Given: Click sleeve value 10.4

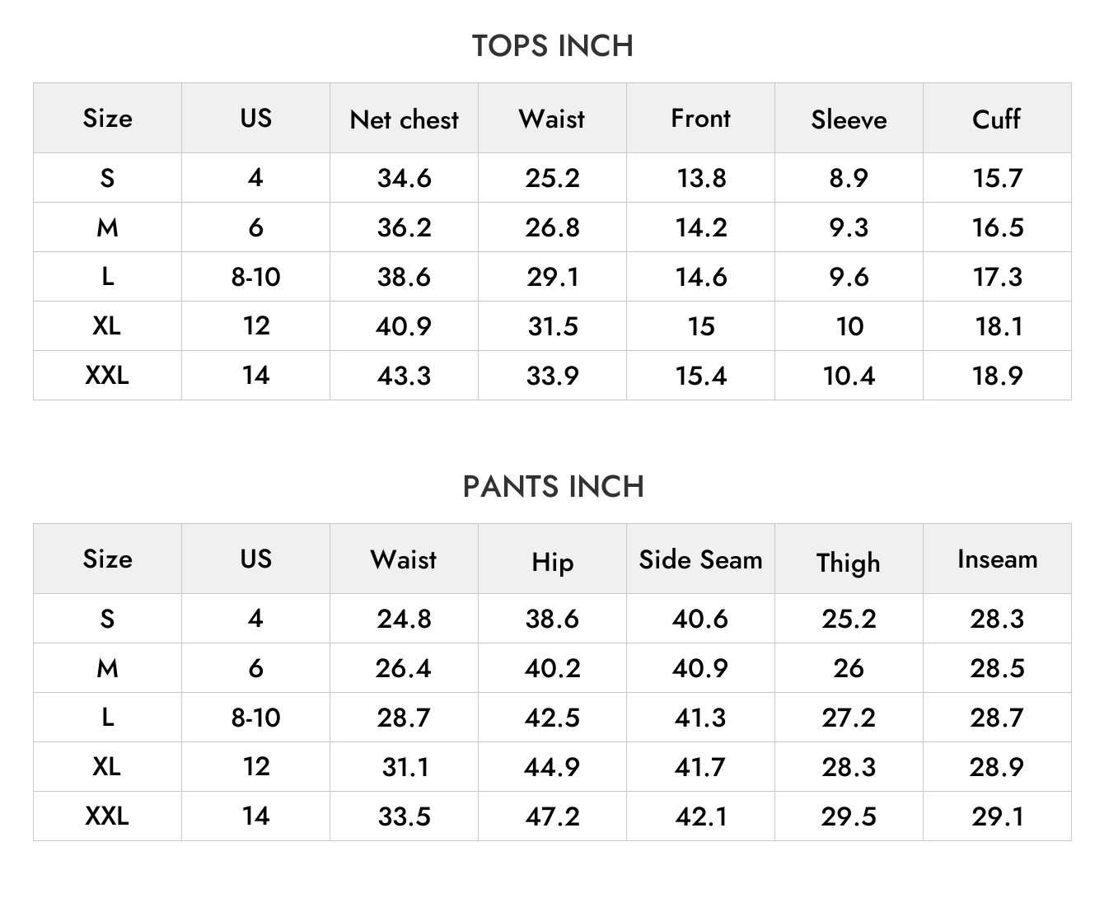Looking at the screenshot, I should coord(849,376).
